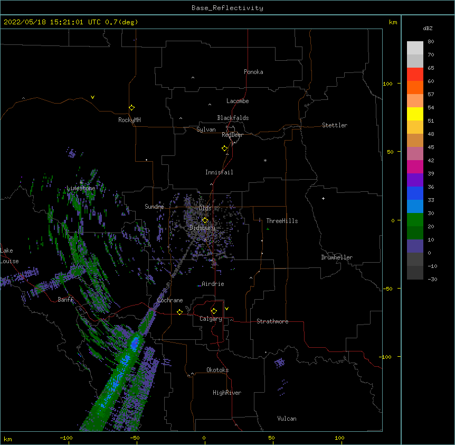Click the yellow diamond marker below Olds
This screenshot has height=445, width=455.
coord(205,220)
